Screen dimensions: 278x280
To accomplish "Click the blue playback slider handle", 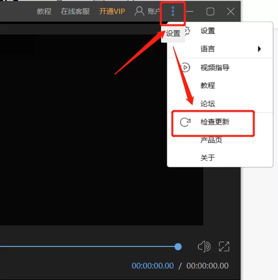I will tap(178, 246).
